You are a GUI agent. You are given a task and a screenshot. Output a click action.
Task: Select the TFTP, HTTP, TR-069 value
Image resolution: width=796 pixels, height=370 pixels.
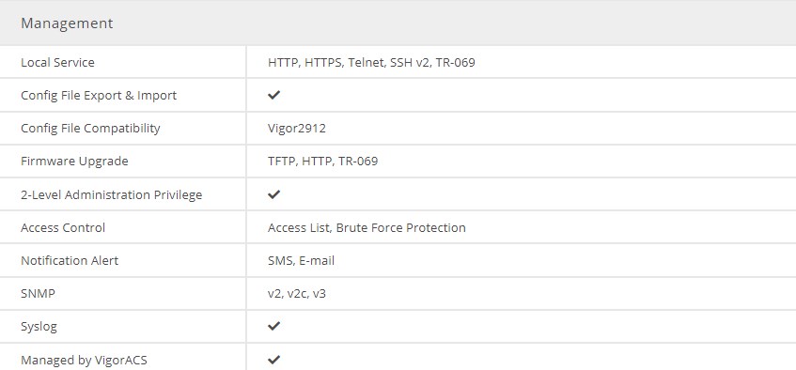click(323, 162)
